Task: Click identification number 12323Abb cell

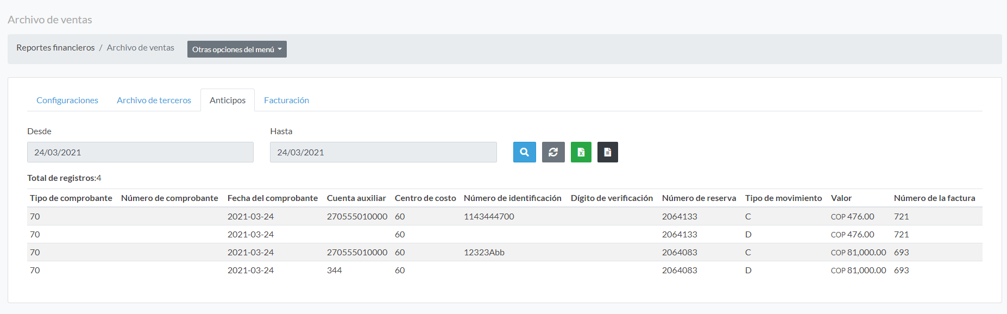Action: [x=484, y=252]
